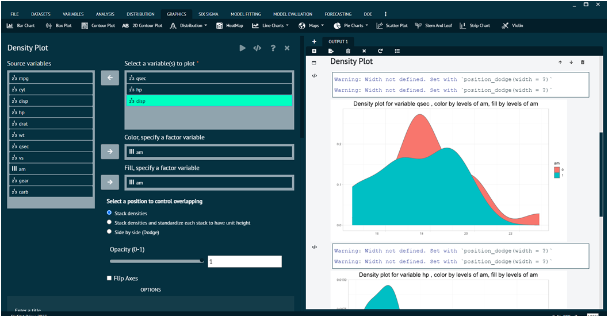The image size is (608, 317).
Task: Expand the Maps dropdown
Action: pyautogui.click(x=311, y=25)
